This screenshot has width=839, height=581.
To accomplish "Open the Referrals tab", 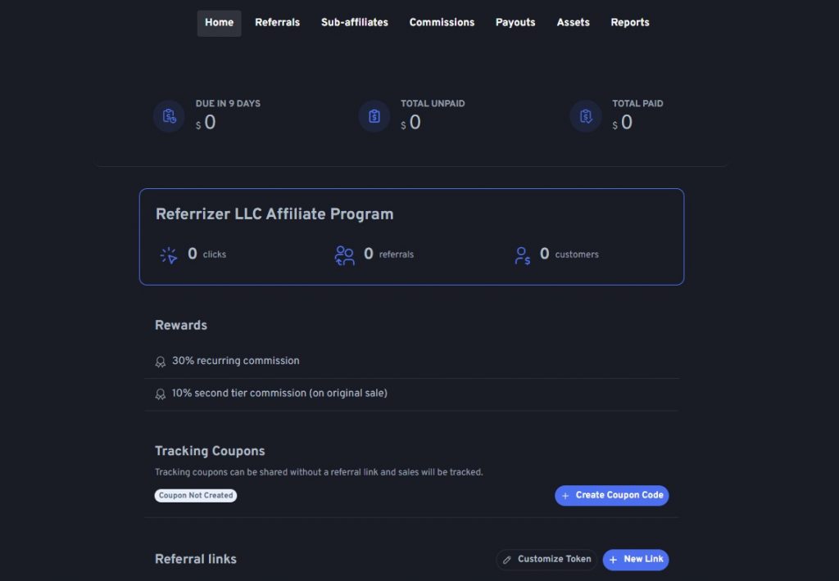I will [x=277, y=22].
